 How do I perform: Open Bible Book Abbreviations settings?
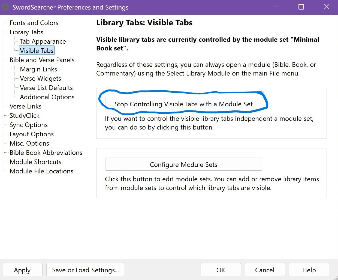click(x=46, y=153)
